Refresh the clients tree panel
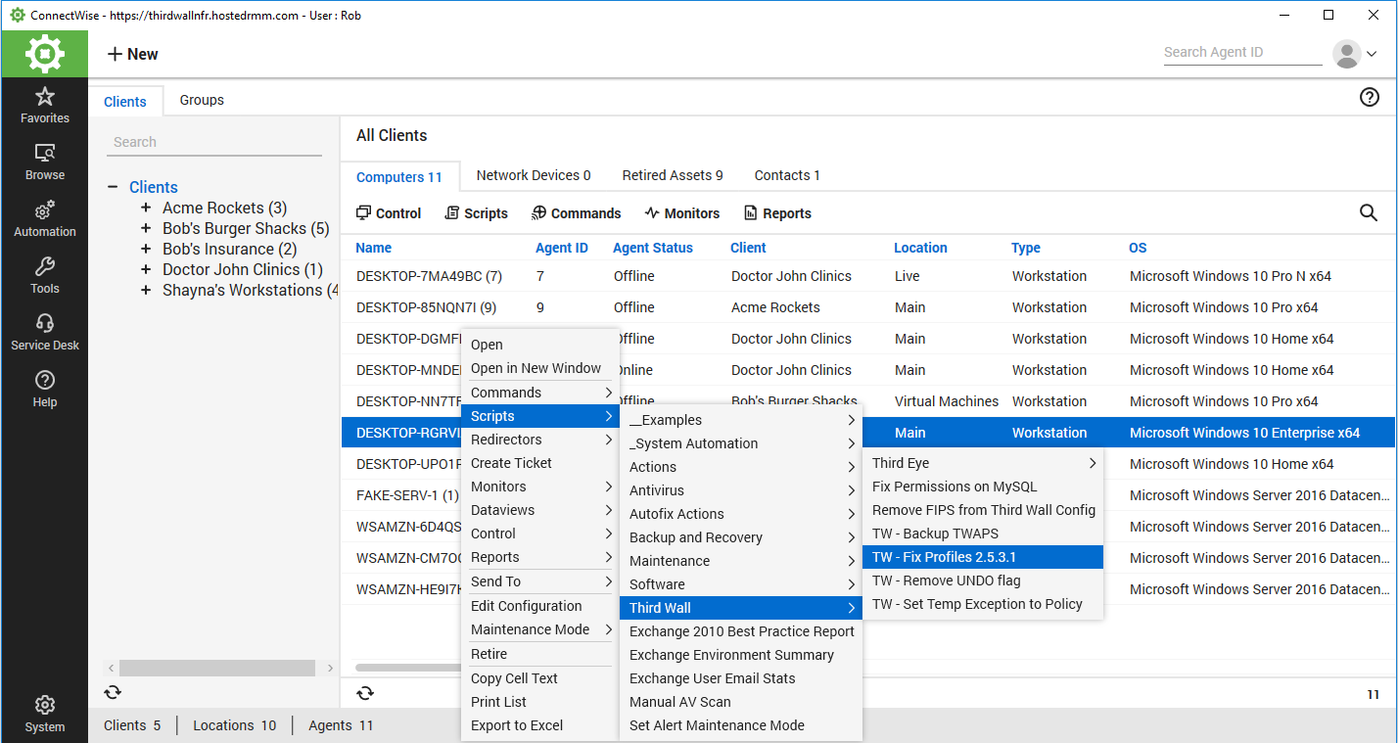Screen dimensions: 1398x743 click(x=114, y=692)
